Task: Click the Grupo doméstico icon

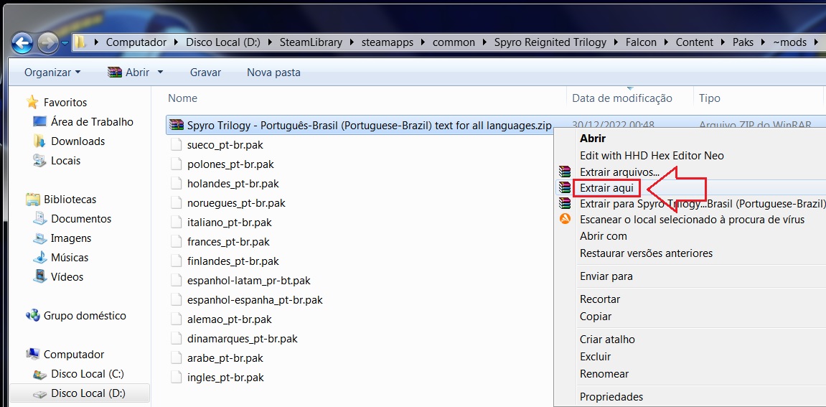Action: tap(33, 315)
